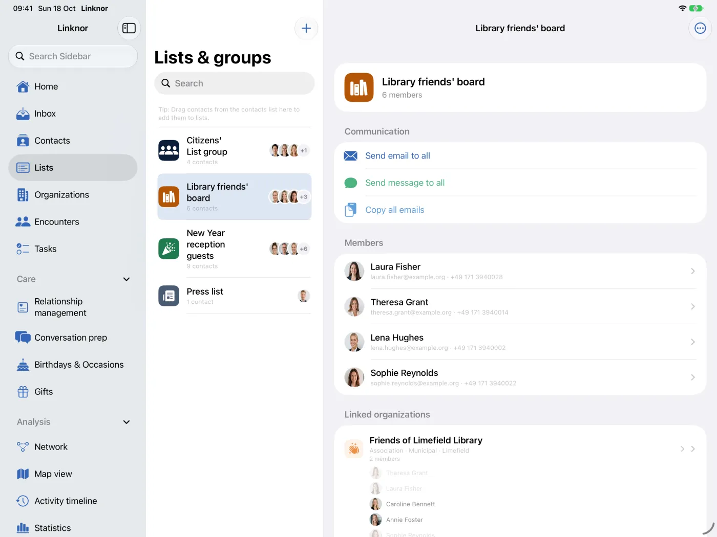Click the Citizens' List group icon

tap(169, 150)
